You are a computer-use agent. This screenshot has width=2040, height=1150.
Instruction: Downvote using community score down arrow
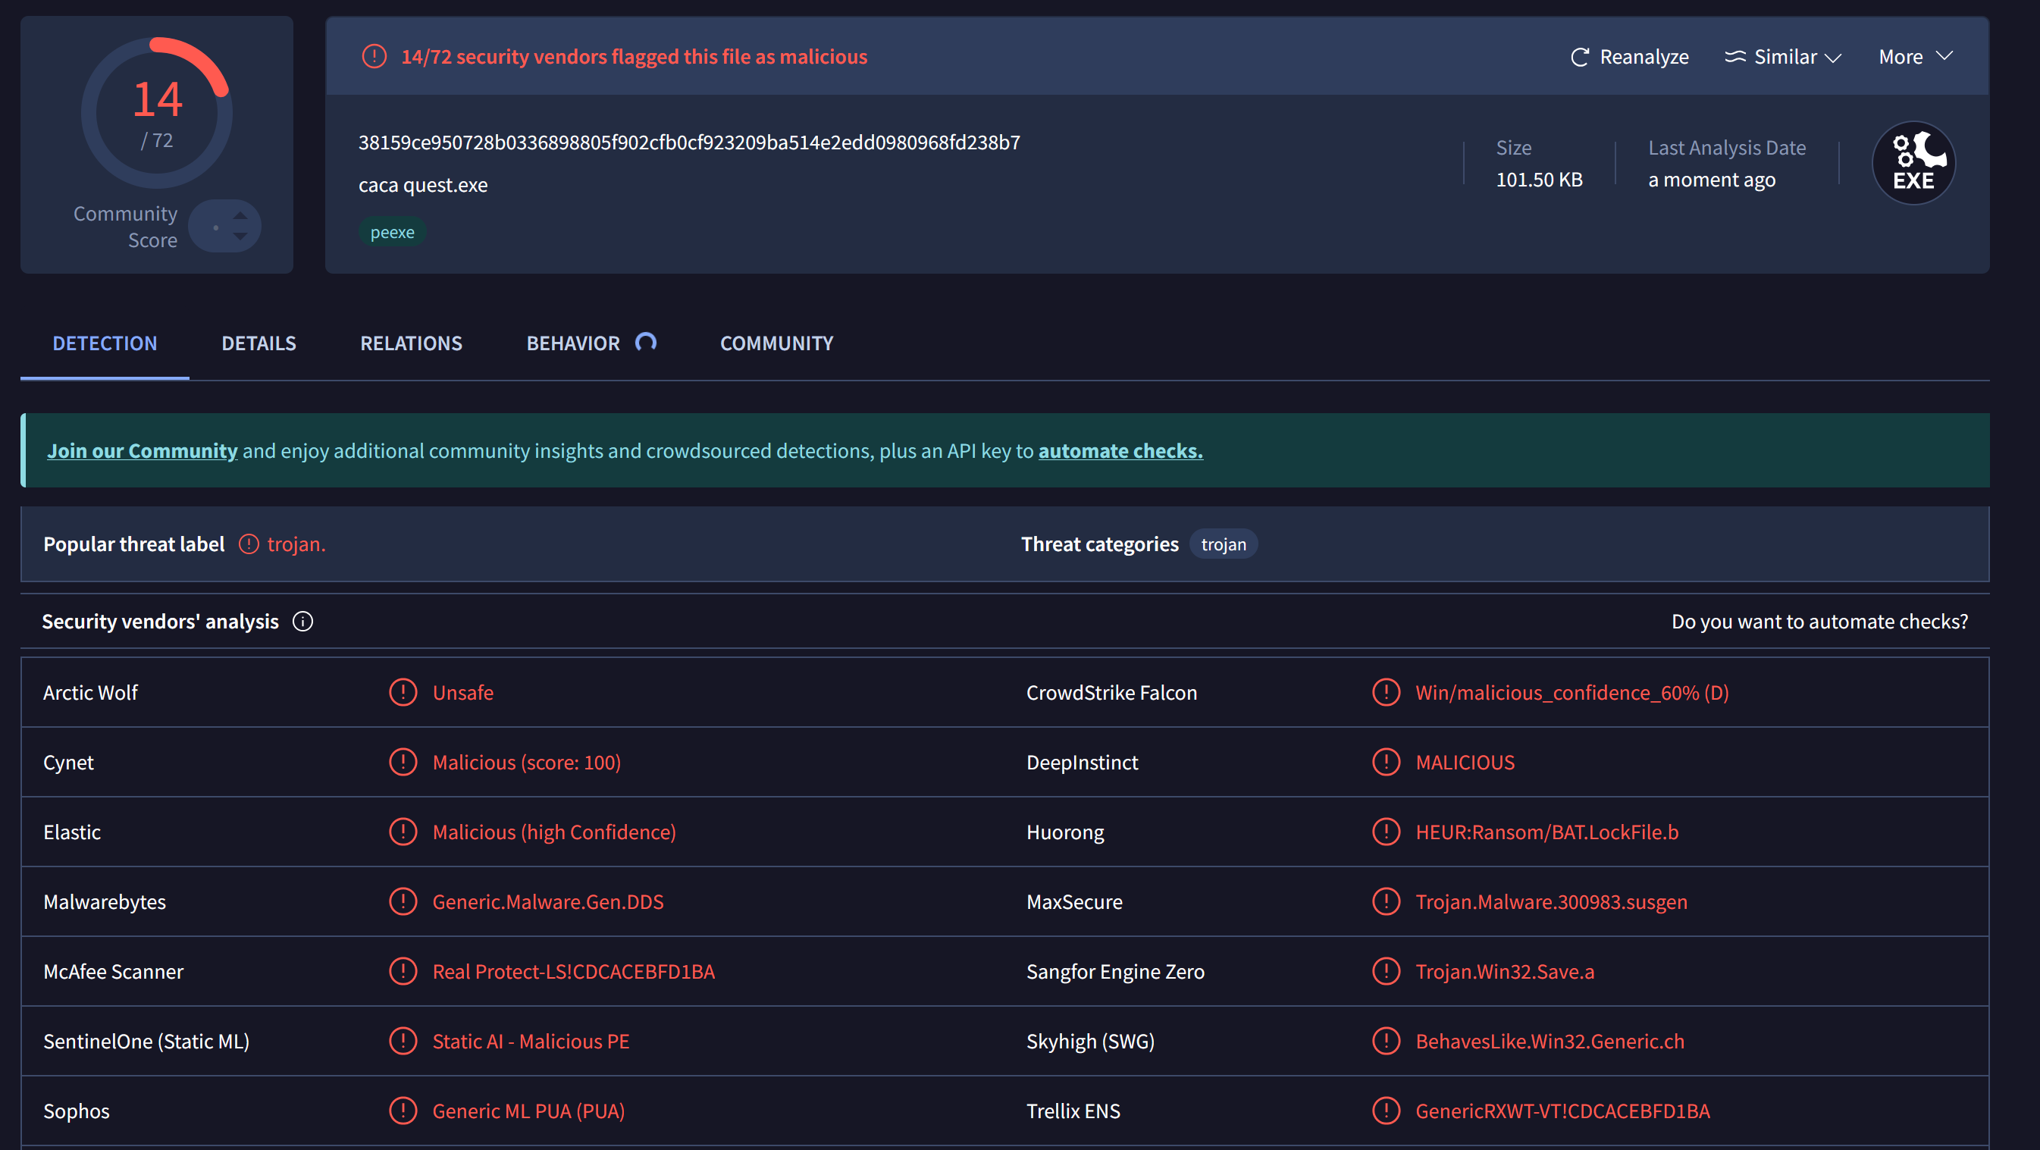click(x=241, y=237)
